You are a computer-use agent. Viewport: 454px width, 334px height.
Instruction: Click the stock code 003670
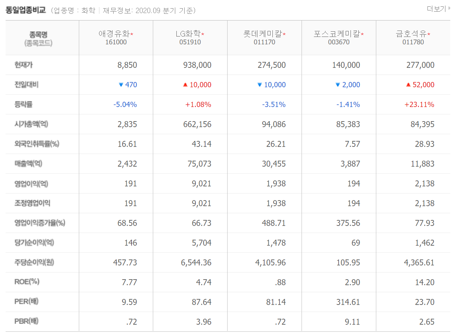click(339, 42)
